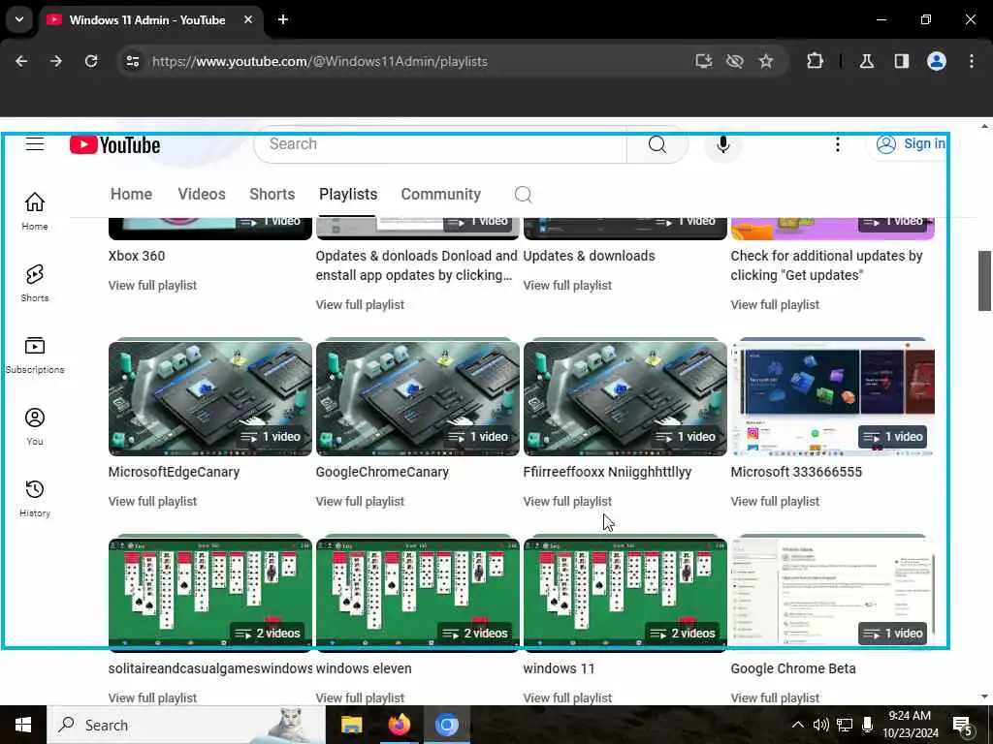Click into the YouTube Search field
The image size is (993, 744).
pyautogui.click(x=440, y=144)
